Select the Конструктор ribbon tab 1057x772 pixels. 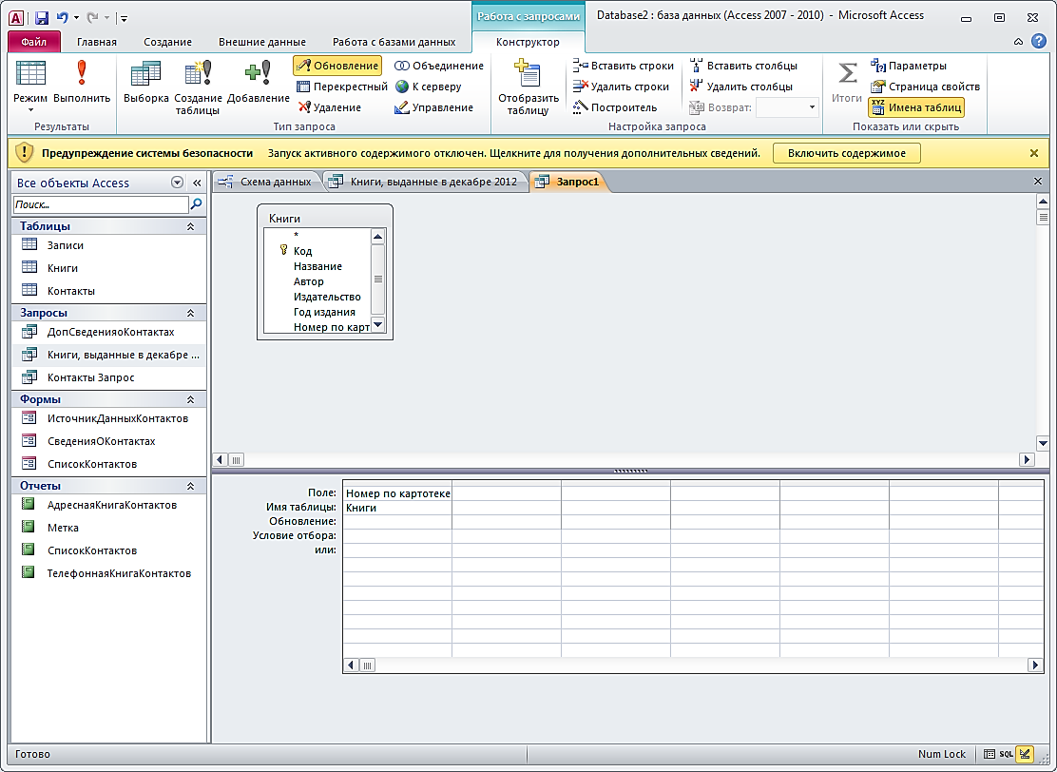coord(528,42)
